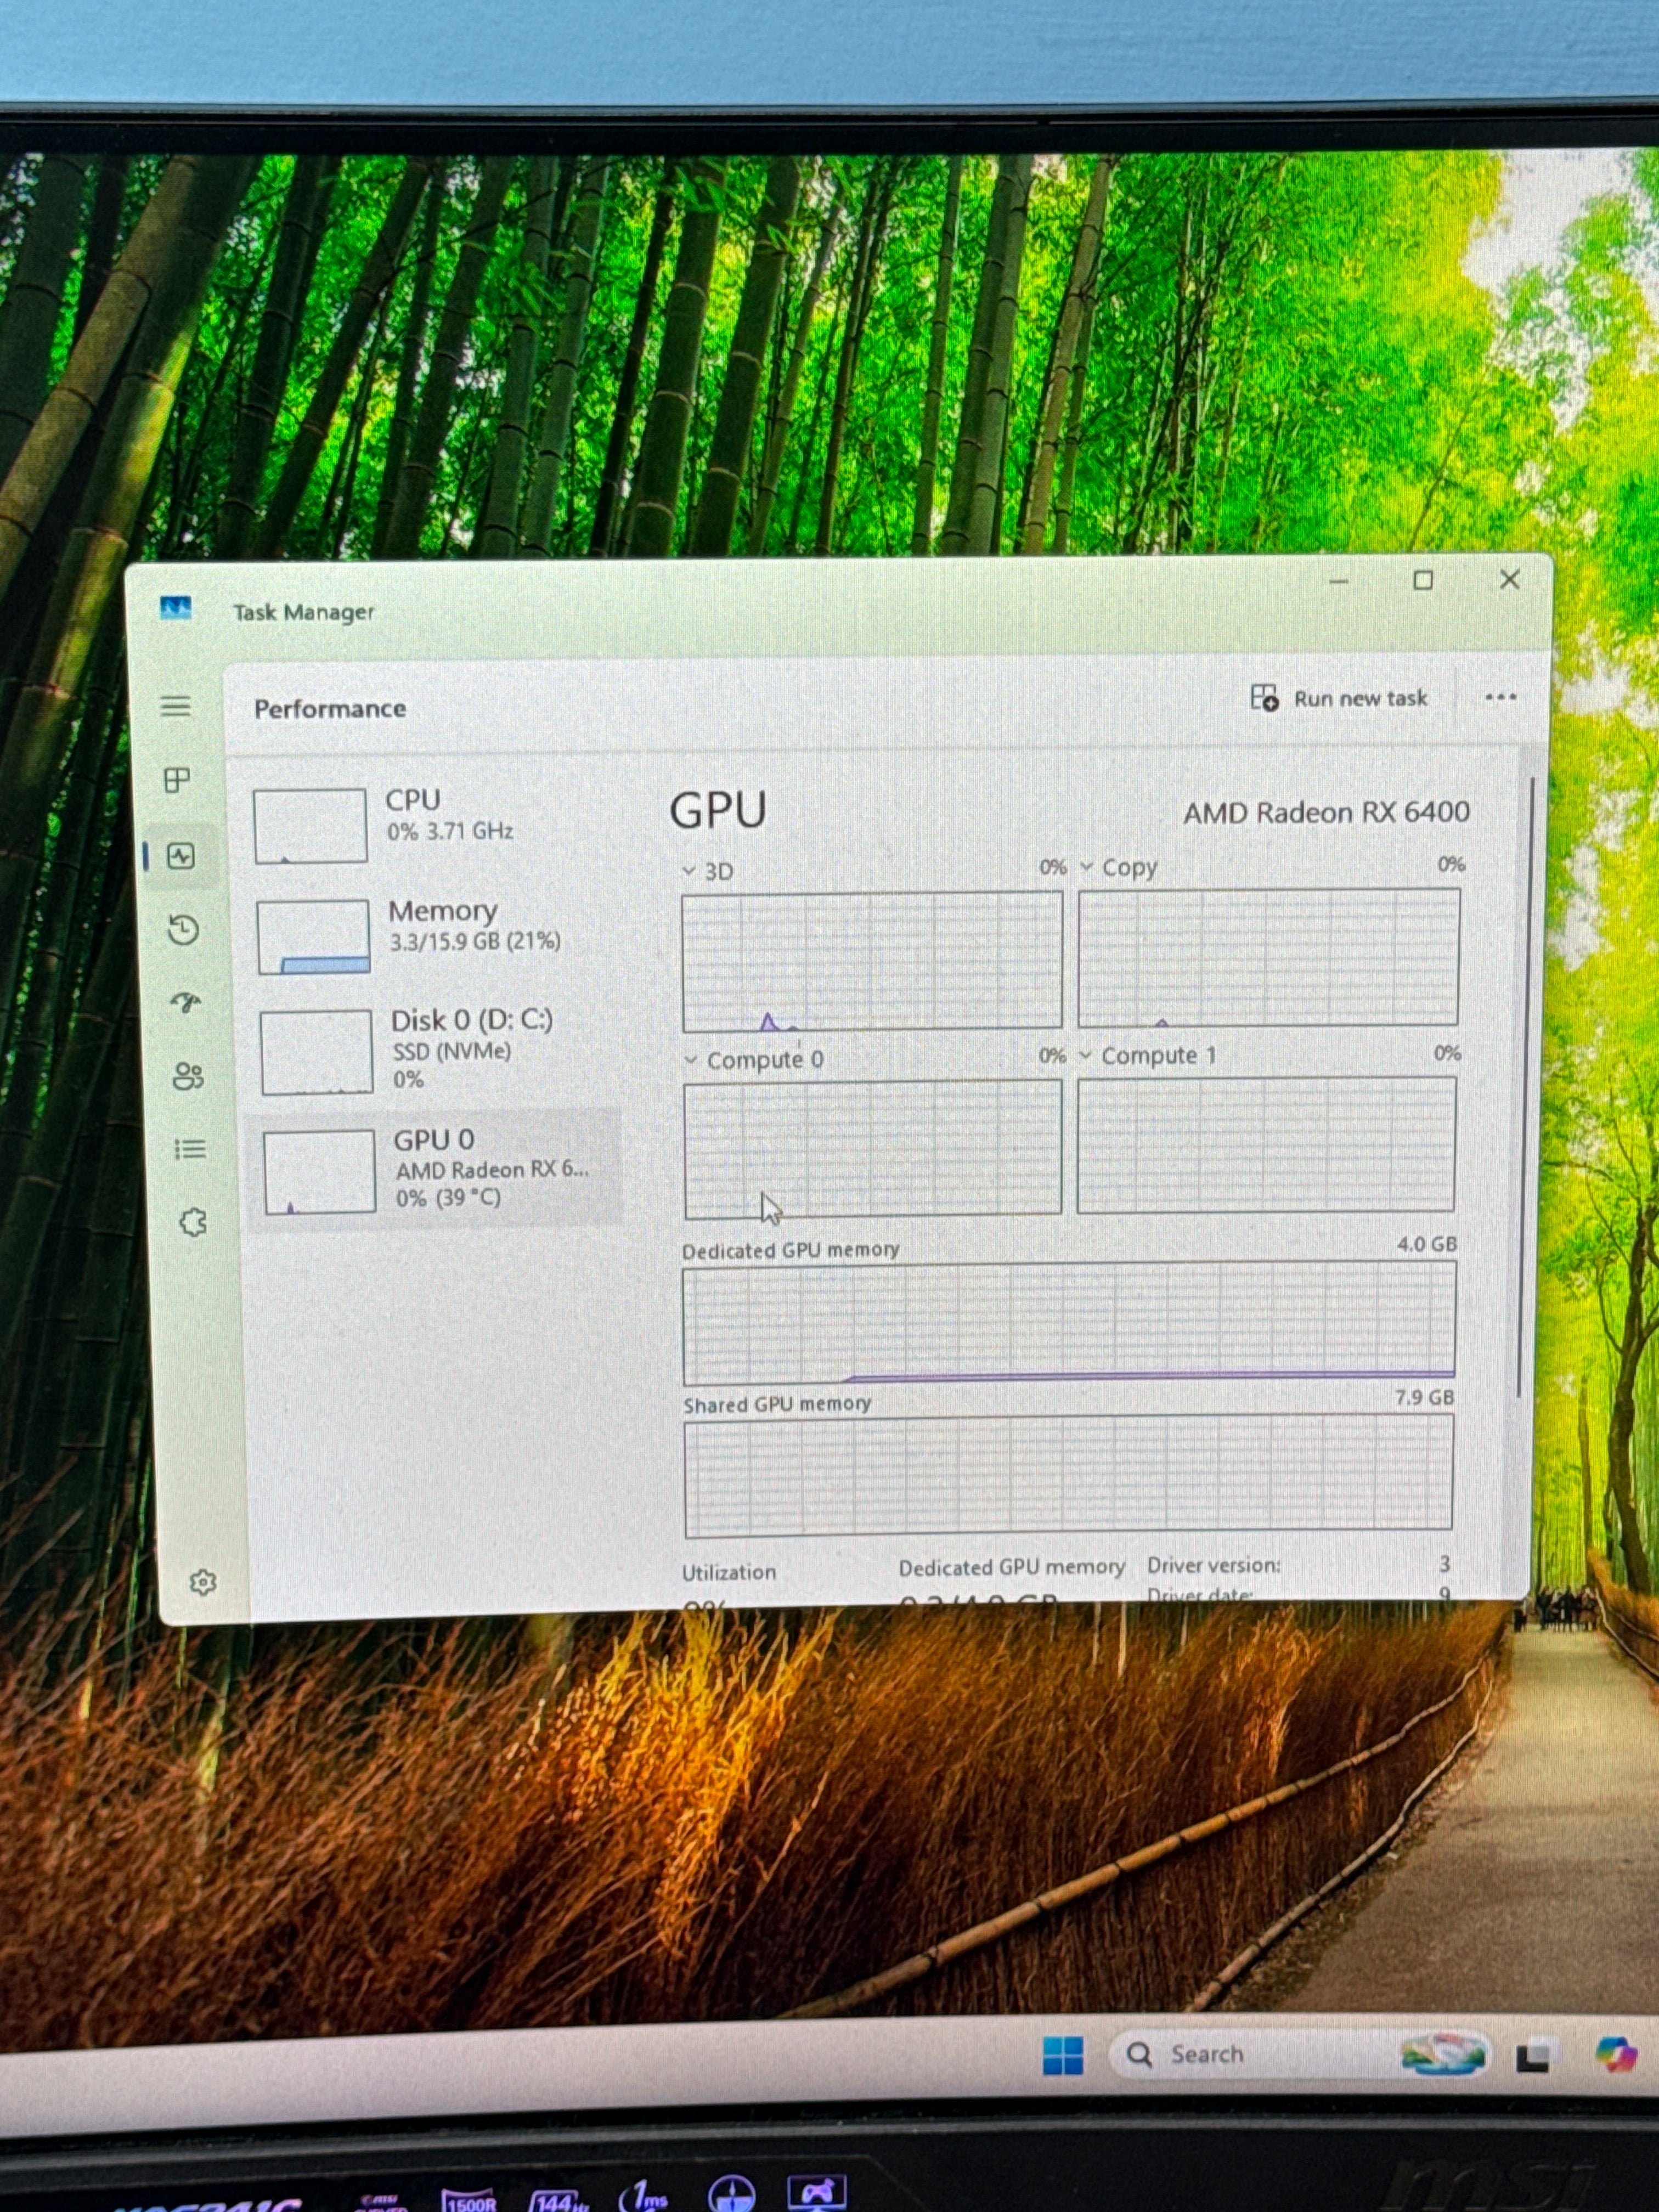1659x2212 pixels.
Task: Click the "4.0 GB" dedicated memory value
Action: click(x=1427, y=1244)
